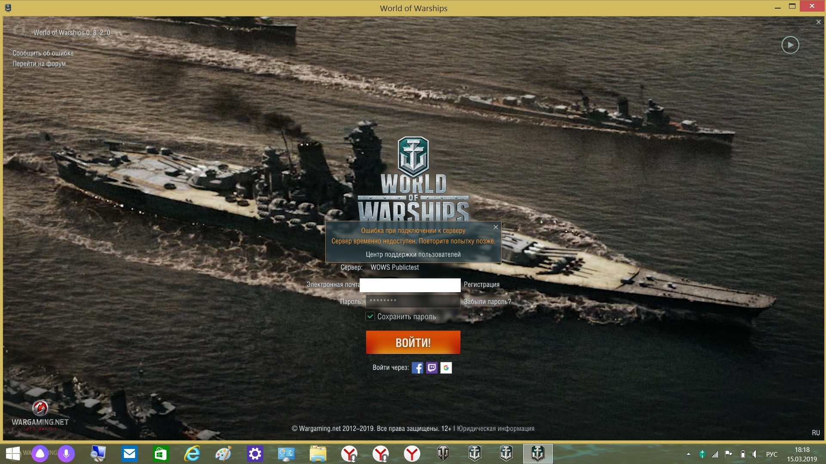Click the battery status tray icon

coord(743,454)
